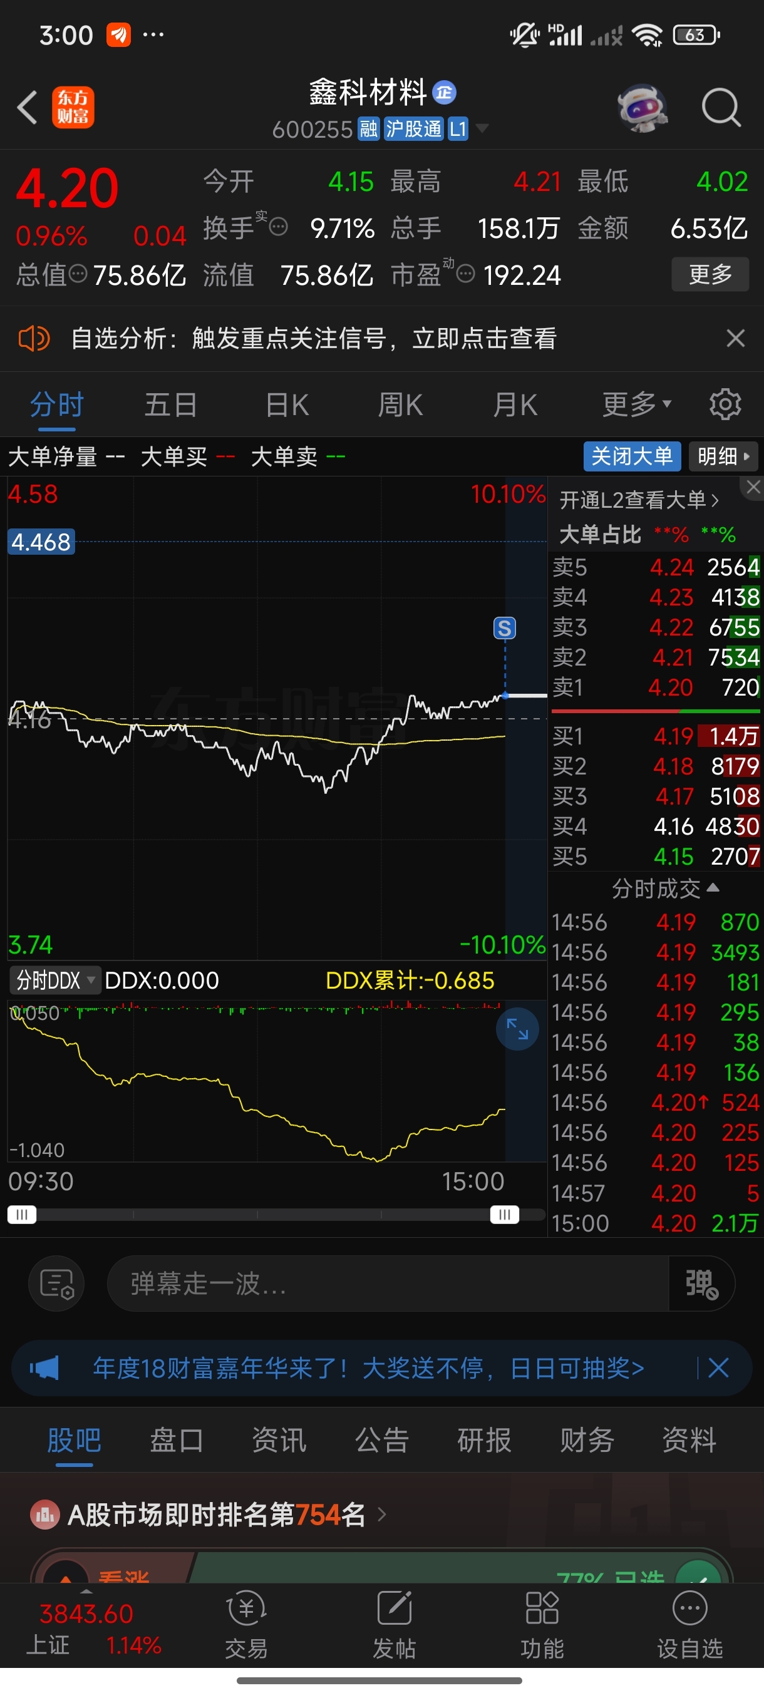Select the 买1 order row at 4.19
This screenshot has height=1698, width=764.
(x=656, y=736)
